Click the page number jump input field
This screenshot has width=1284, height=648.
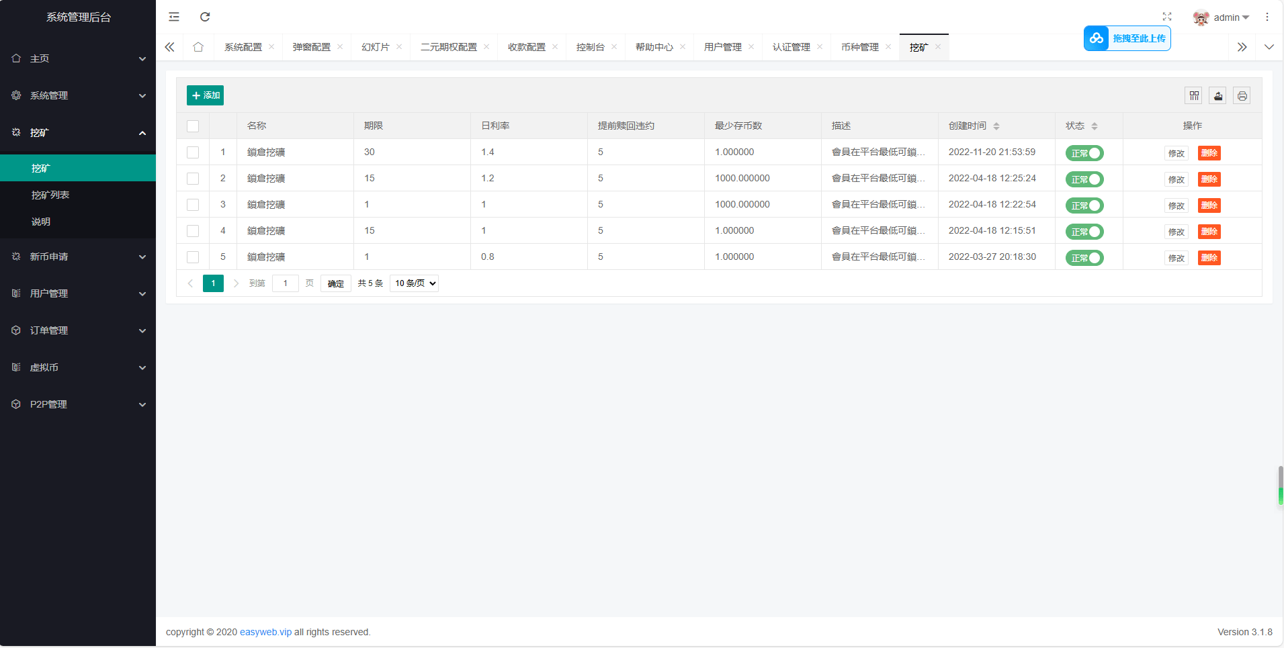coord(286,283)
